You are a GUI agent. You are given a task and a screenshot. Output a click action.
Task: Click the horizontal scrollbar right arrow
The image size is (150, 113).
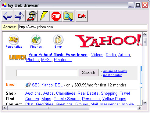pos(140,108)
